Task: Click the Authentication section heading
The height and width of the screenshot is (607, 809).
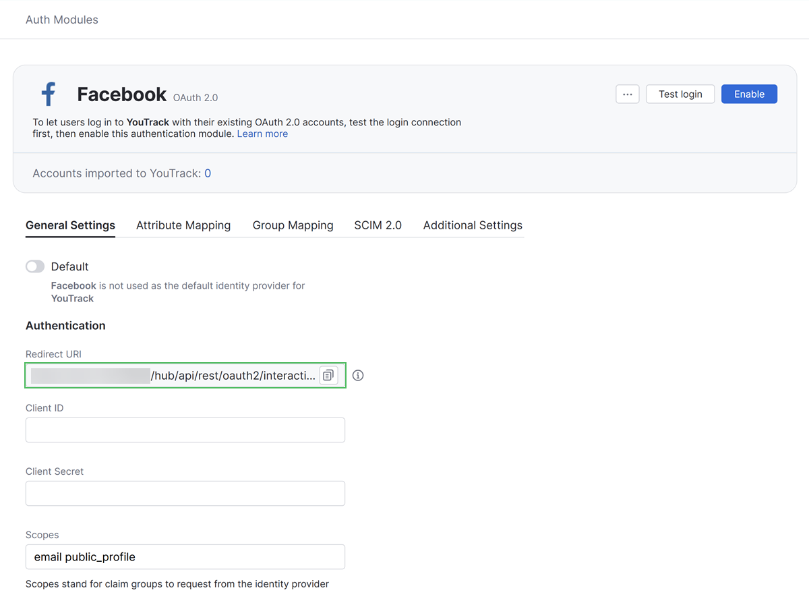Action: click(x=65, y=326)
